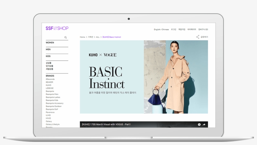Image resolution: width=257 pixels, height=145 pixels.
Task: Click the video share arrow icon
Action: pyautogui.click(x=204, y=125)
